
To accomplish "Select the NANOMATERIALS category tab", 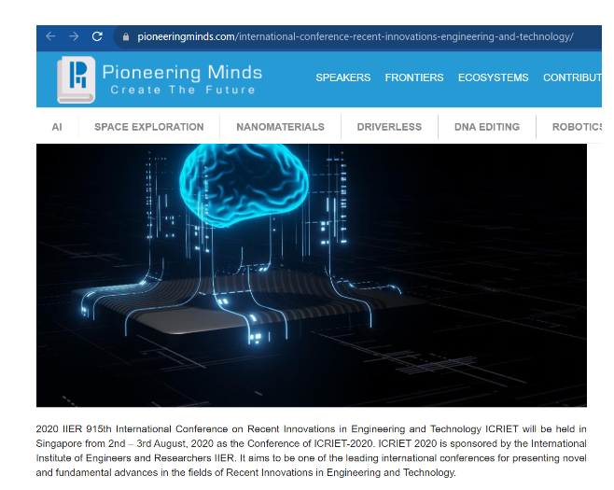I will click(280, 127).
